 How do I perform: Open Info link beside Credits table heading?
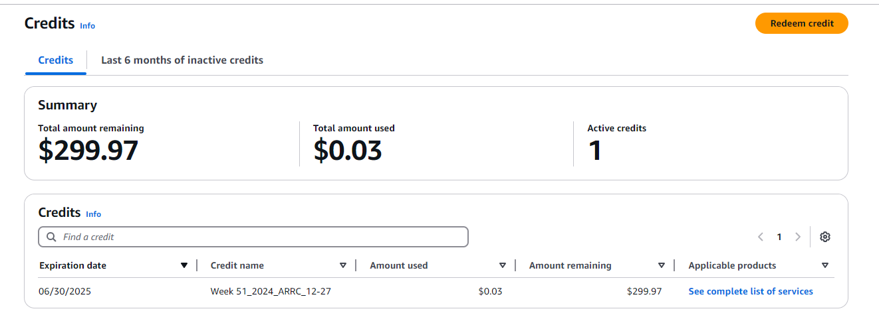coord(94,214)
